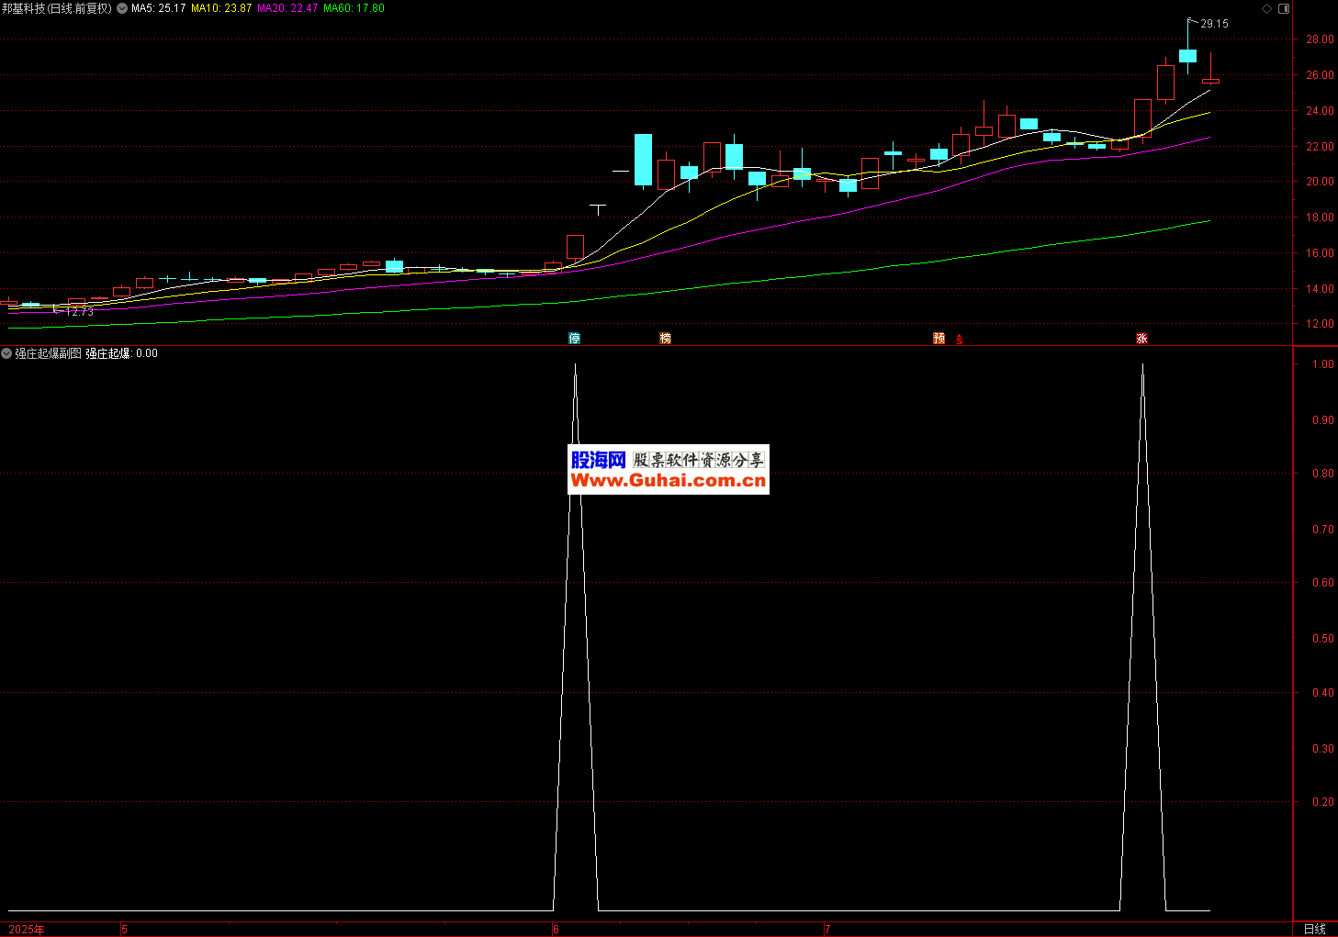Click the month 6 marker on time axis
The image size is (1338, 937).
(x=556, y=930)
